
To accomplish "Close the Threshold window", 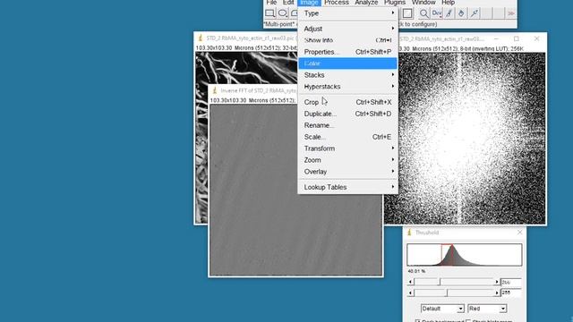I will tap(519, 233).
